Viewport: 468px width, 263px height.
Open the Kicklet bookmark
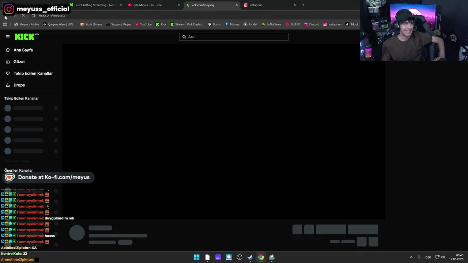pos(250,24)
